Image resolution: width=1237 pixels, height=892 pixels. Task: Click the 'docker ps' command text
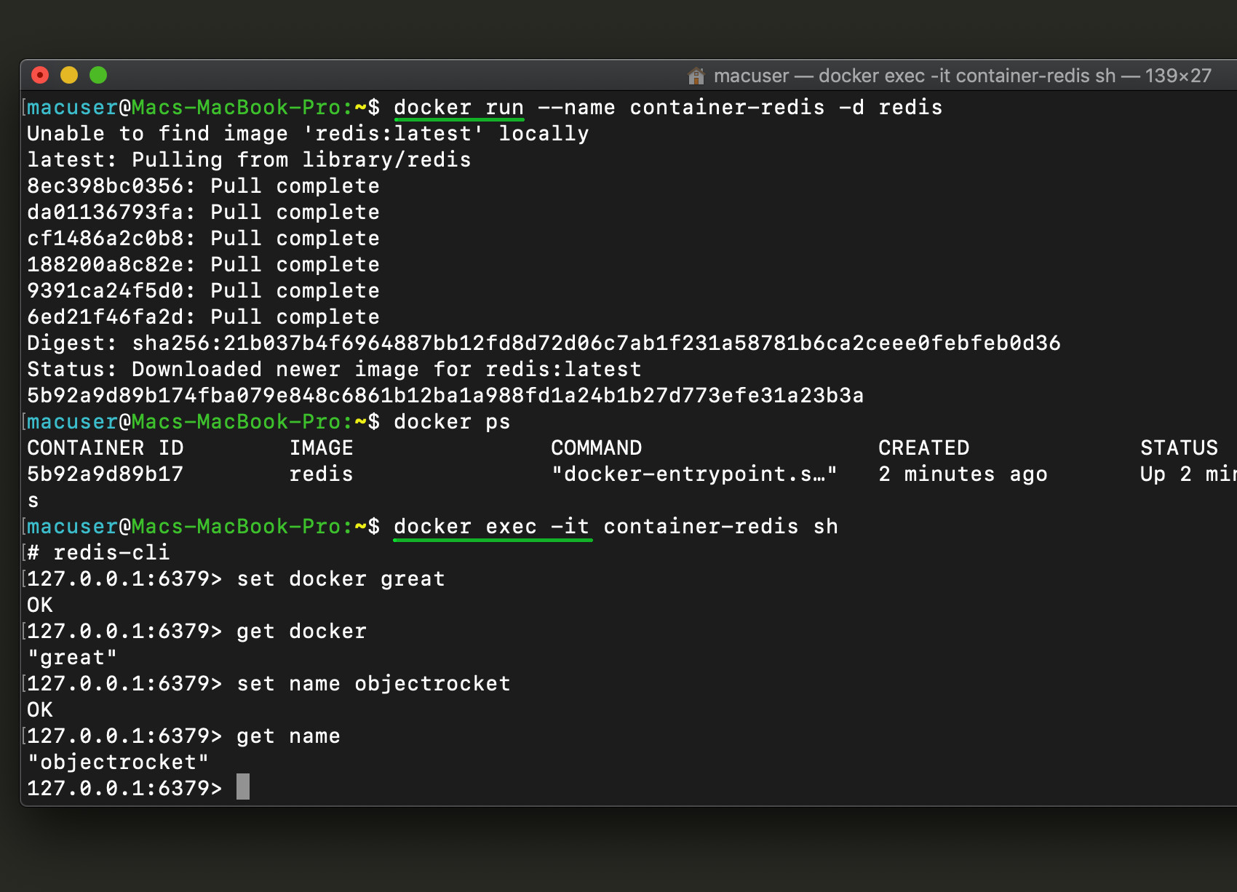[x=452, y=422]
